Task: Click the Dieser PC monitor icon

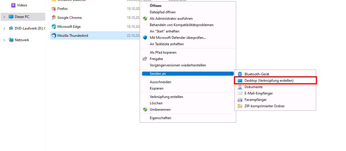Action: click(11, 17)
